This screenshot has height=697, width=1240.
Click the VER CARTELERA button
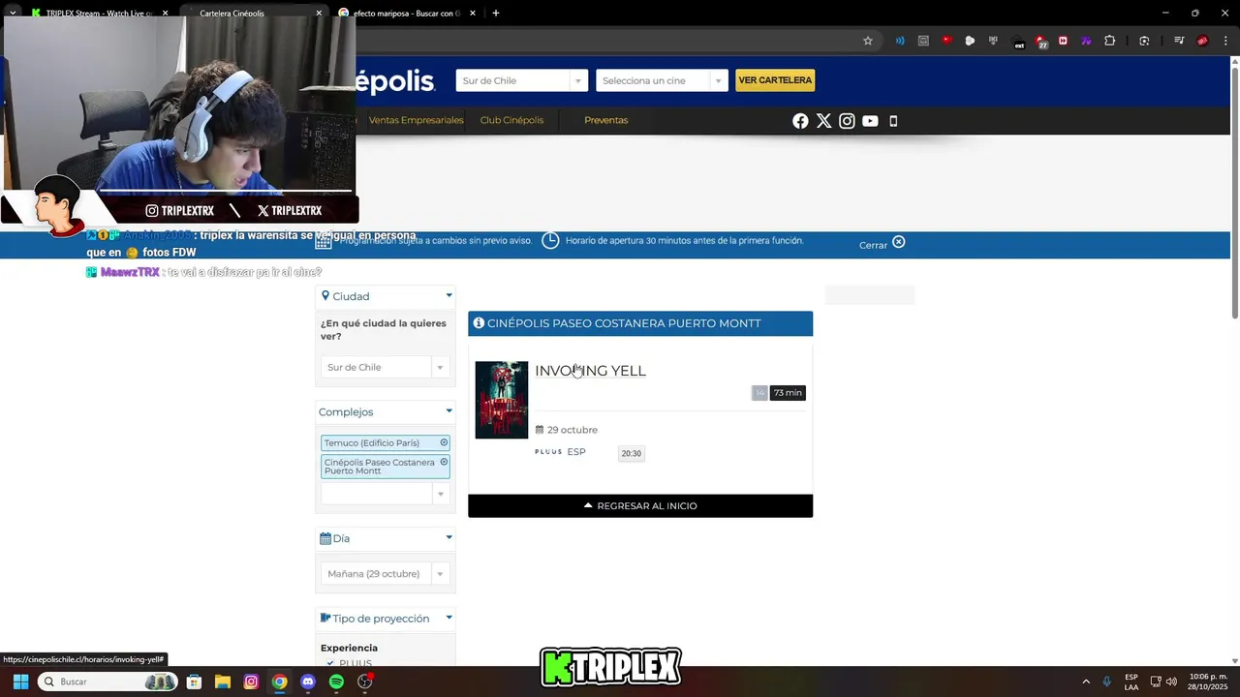coord(775,80)
